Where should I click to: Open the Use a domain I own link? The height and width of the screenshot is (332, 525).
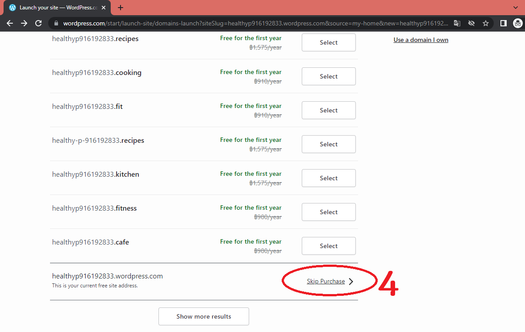[x=421, y=40]
